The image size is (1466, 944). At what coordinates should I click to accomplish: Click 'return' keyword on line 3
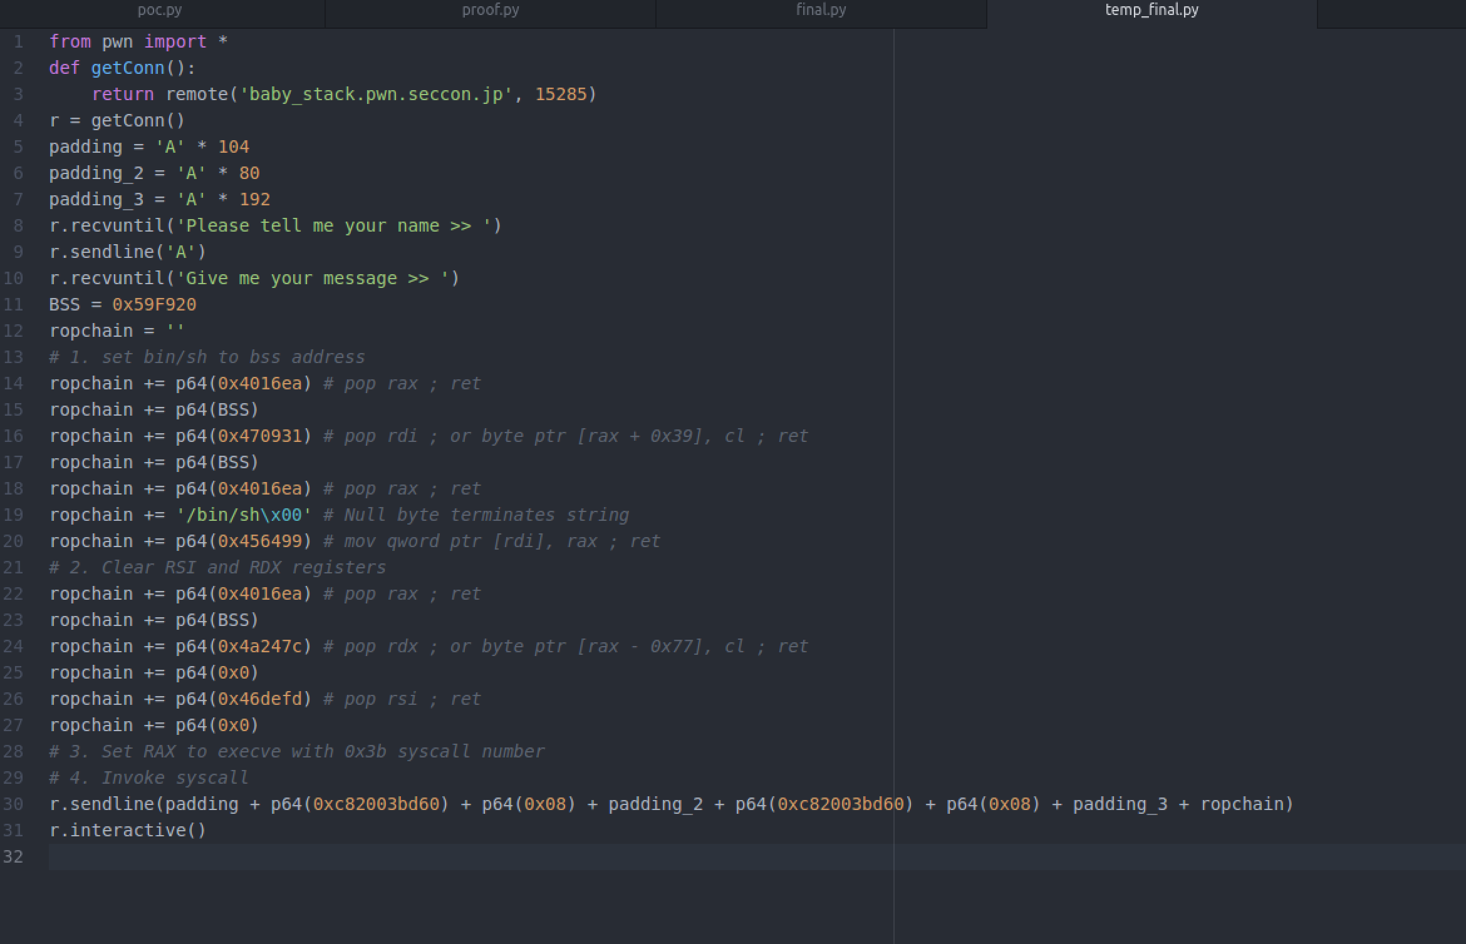122,95
